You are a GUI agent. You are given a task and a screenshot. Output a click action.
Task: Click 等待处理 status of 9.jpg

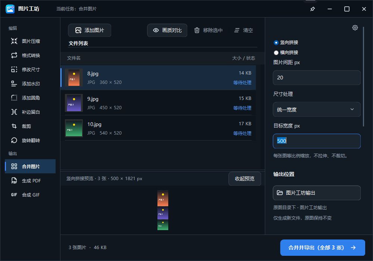242,108
